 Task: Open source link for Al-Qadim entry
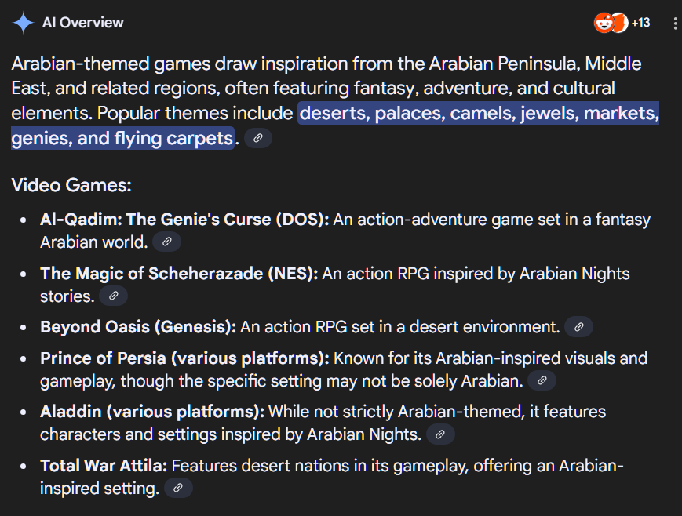(167, 242)
